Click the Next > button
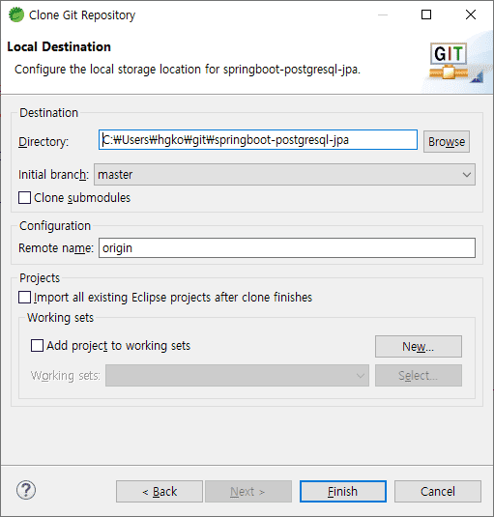This screenshot has height=517, width=494. coord(248,491)
